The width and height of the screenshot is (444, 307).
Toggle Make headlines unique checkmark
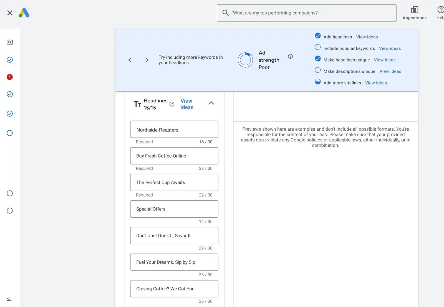click(318, 59)
